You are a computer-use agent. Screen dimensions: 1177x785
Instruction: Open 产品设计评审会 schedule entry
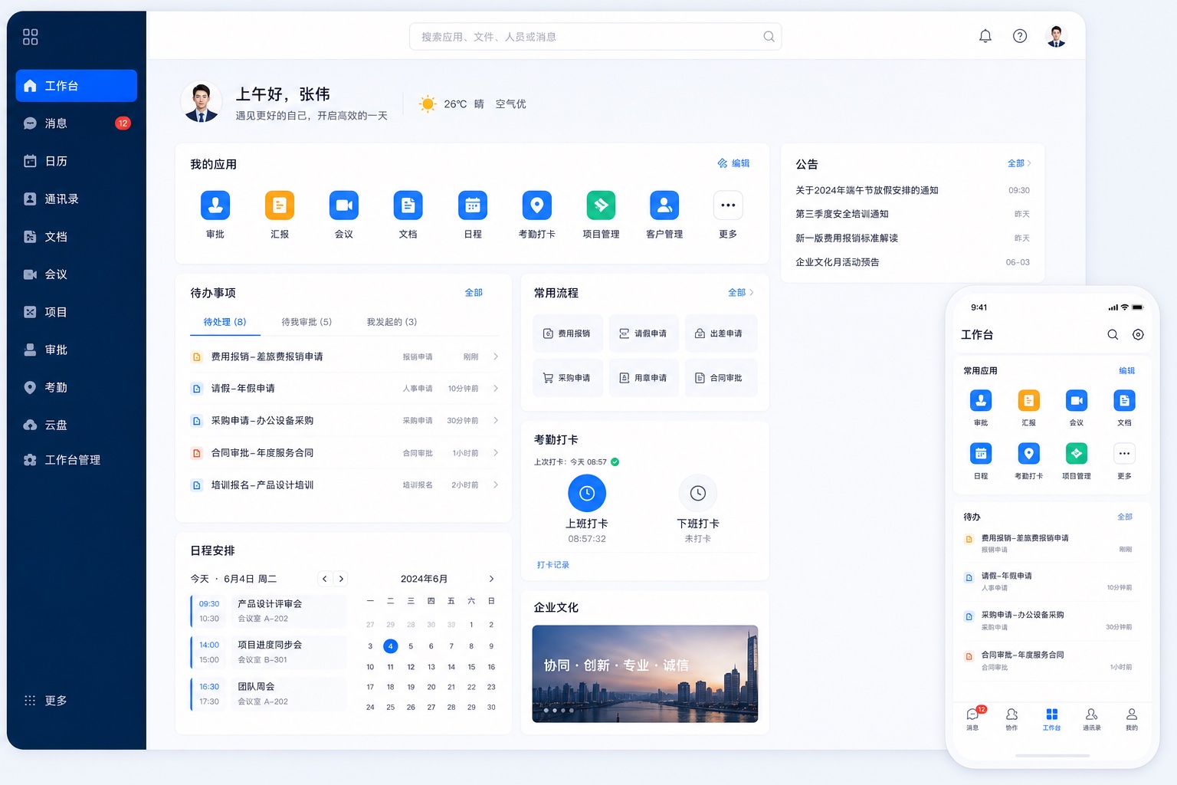click(268, 611)
